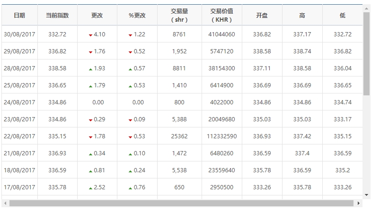The width and height of the screenshot is (371, 211).
Task: Click green up arrow beside 0.81 change
Action: (90, 171)
